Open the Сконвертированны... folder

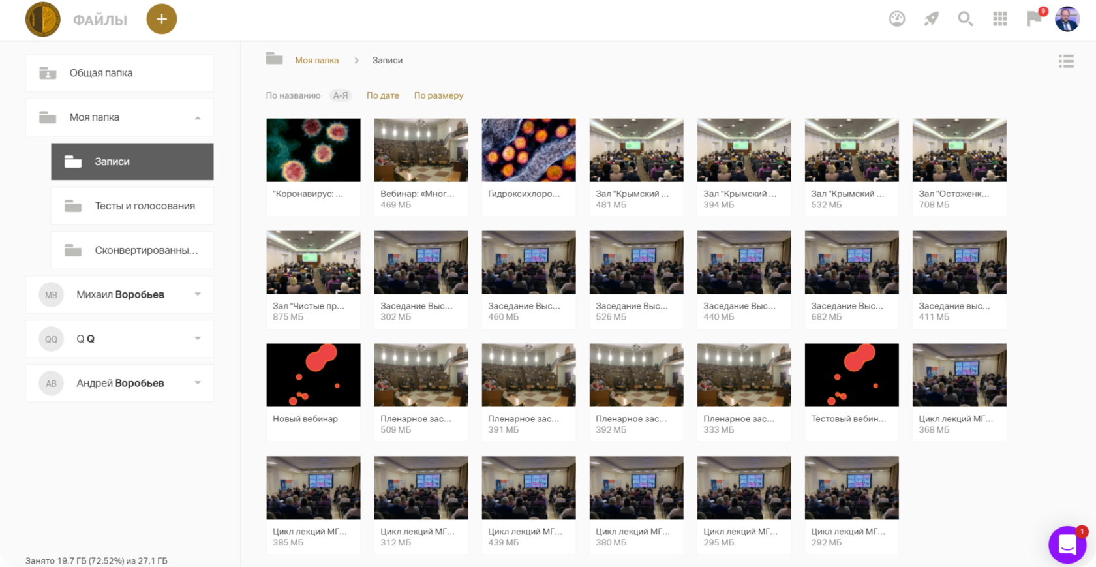[x=132, y=251]
